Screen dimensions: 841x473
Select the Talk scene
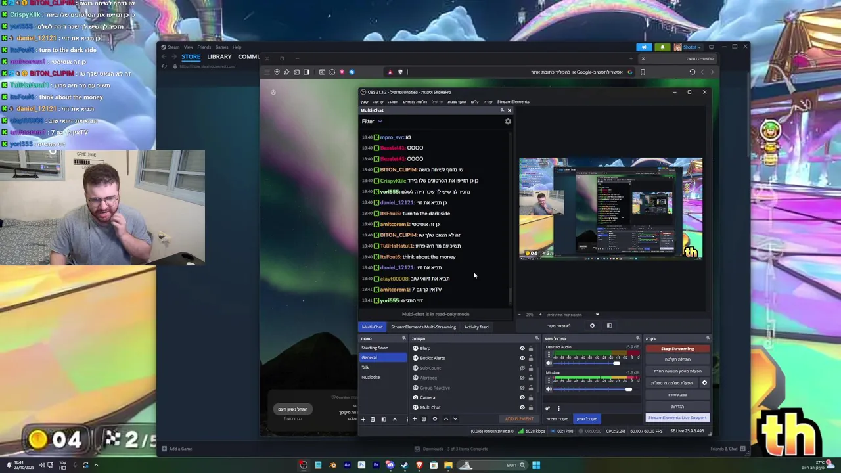tap(384, 367)
